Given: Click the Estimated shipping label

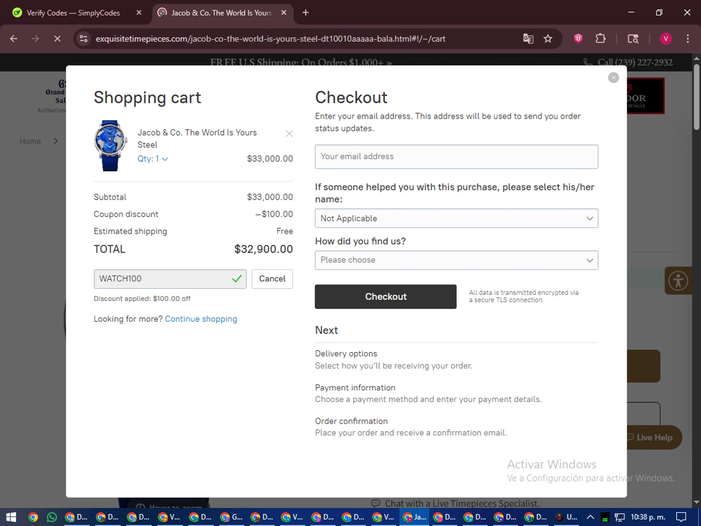Looking at the screenshot, I should (x=130, y=231).
